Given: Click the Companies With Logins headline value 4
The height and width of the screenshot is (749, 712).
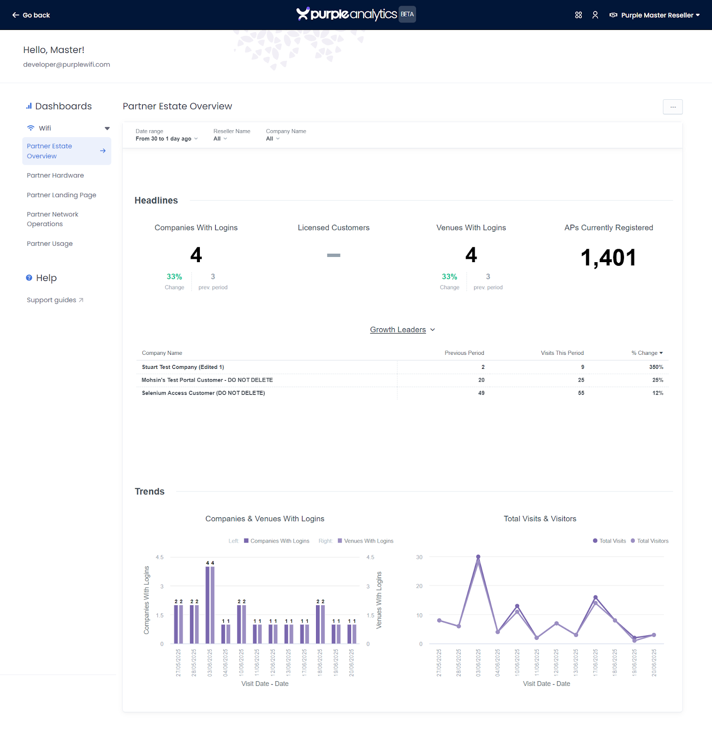Looking at the screenshot, I should click(x=196, y=255).
